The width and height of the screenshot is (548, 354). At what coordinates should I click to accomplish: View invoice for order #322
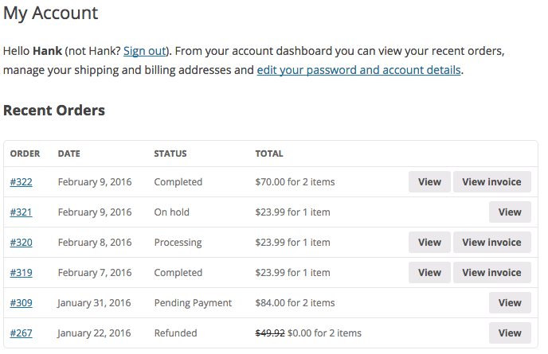click(491, 182)
